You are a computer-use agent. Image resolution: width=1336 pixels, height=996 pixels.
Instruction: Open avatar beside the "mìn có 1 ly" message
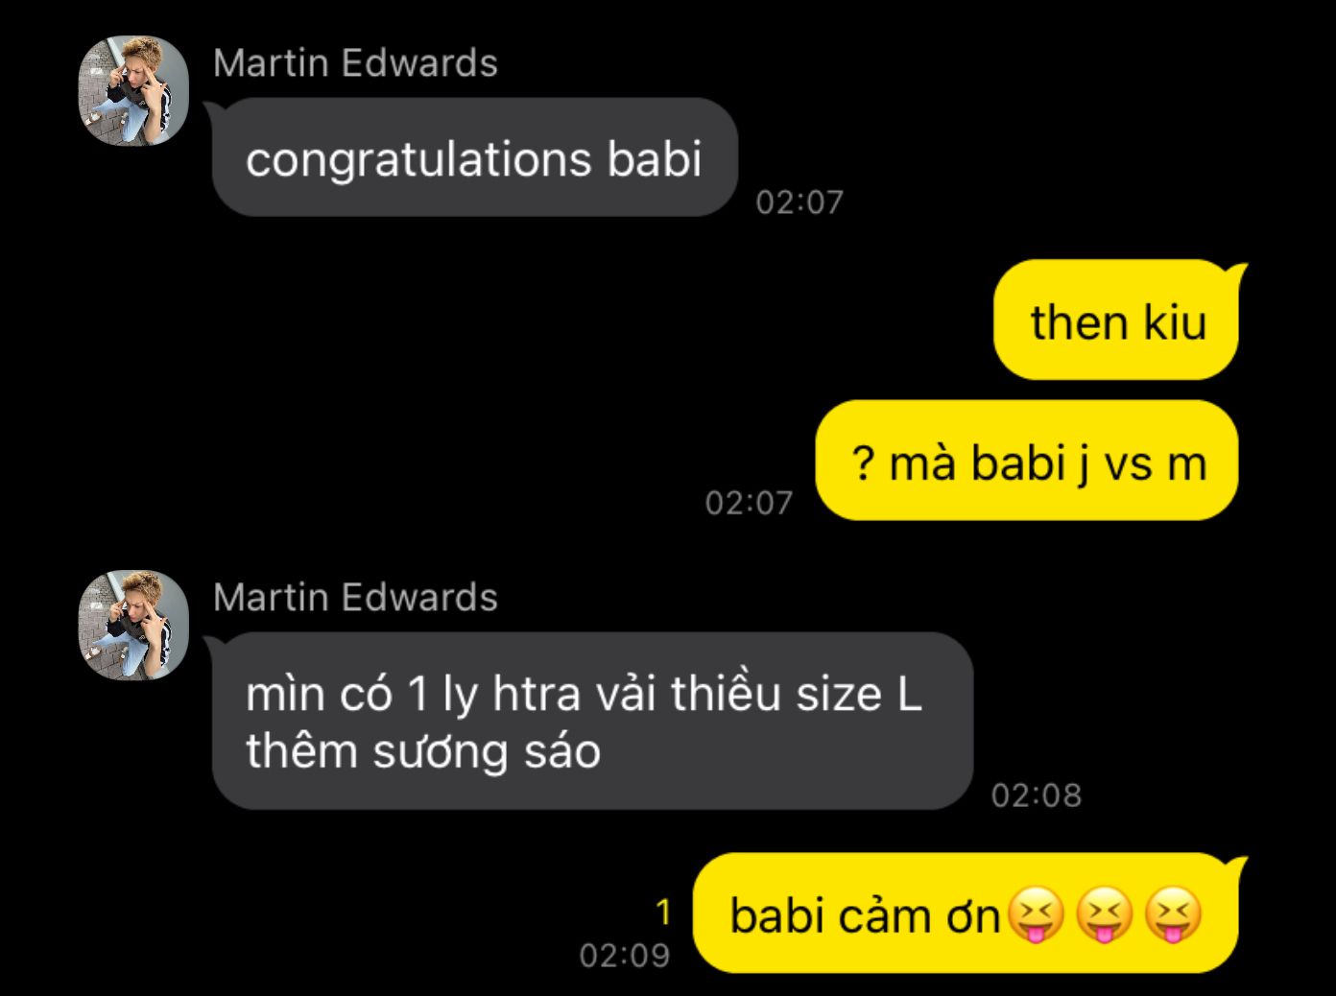tap(133, 626)
